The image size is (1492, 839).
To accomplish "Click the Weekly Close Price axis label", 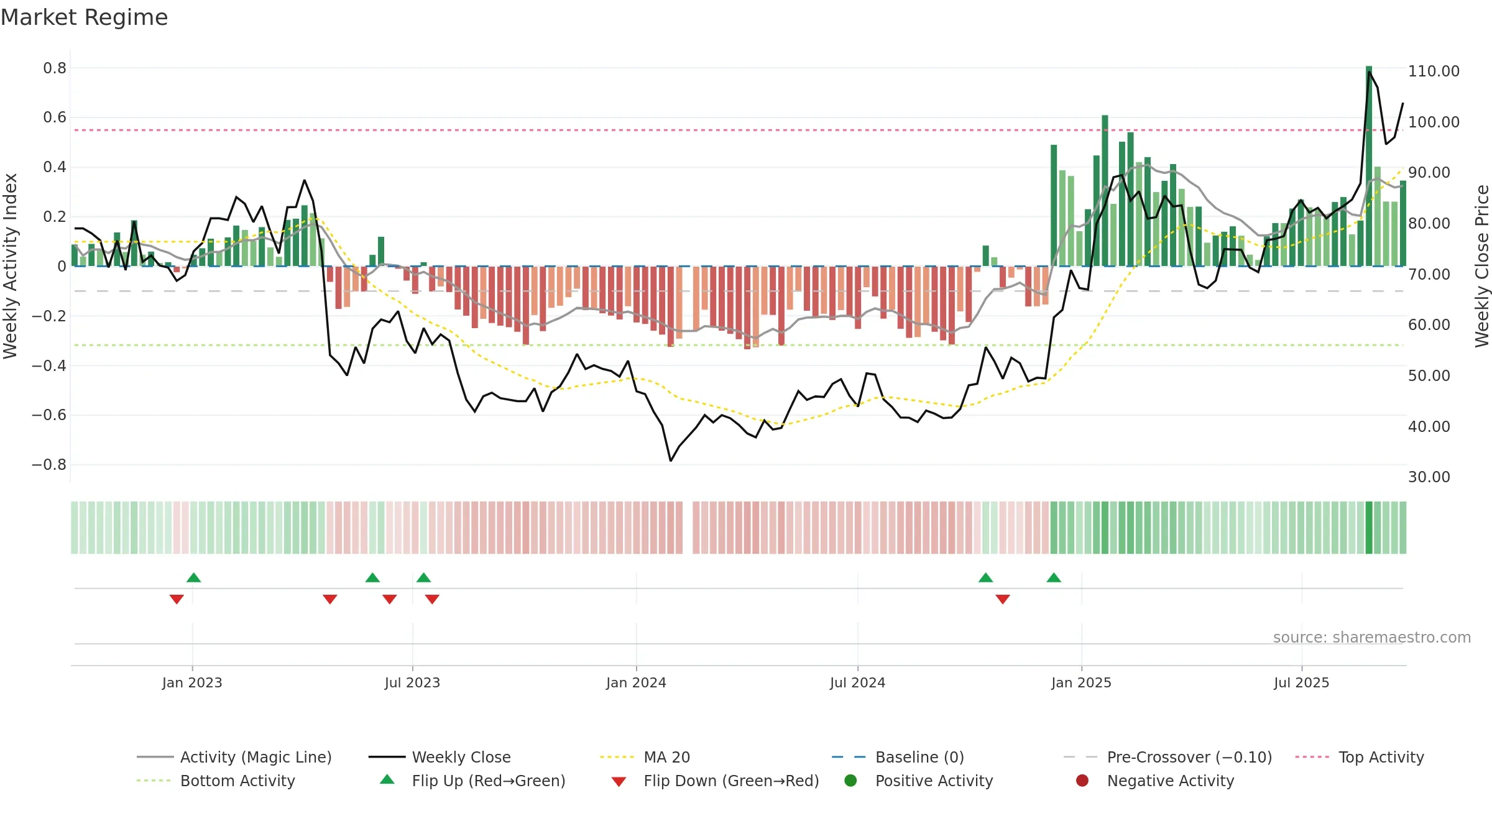I will (x=1482, y=266).
